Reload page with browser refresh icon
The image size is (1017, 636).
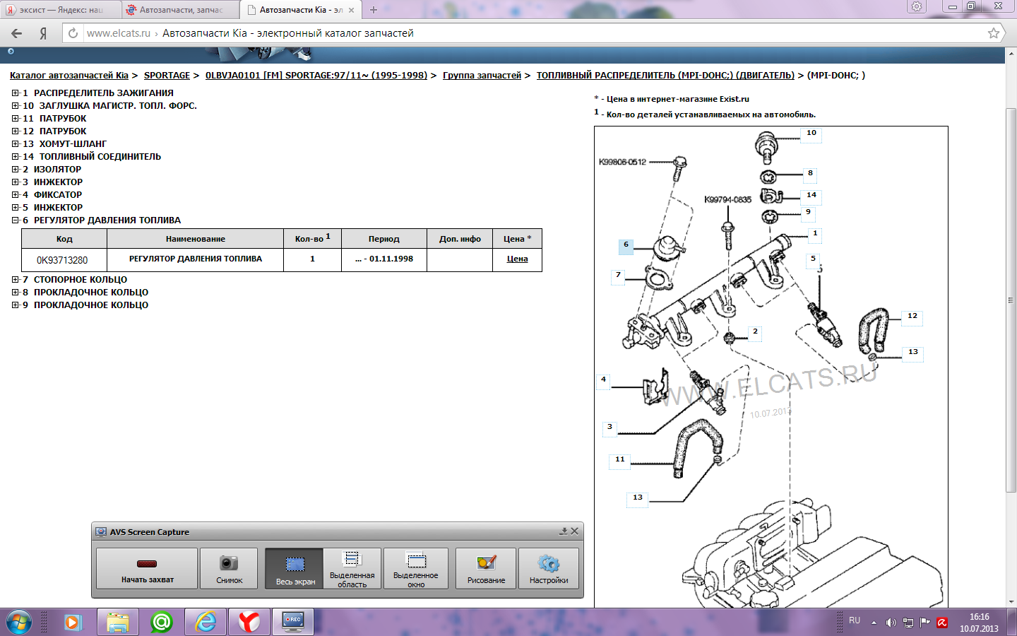[73, 33]
